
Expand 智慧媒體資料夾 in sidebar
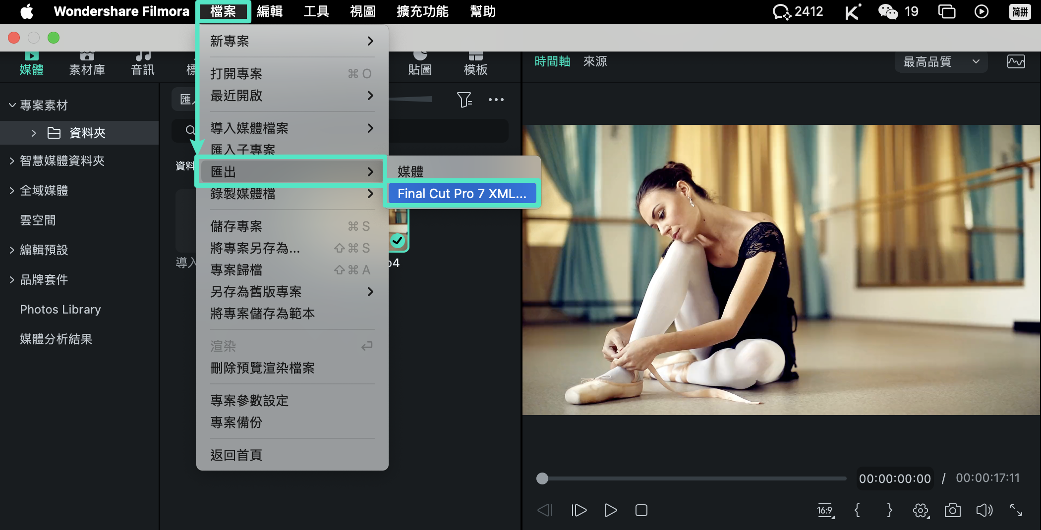12,160
